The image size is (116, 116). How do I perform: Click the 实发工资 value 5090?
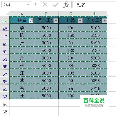(95, 43)
